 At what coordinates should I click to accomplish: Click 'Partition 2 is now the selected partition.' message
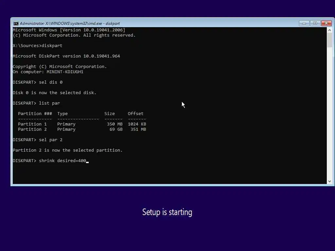pyautogui.click(x=67, y=150)
